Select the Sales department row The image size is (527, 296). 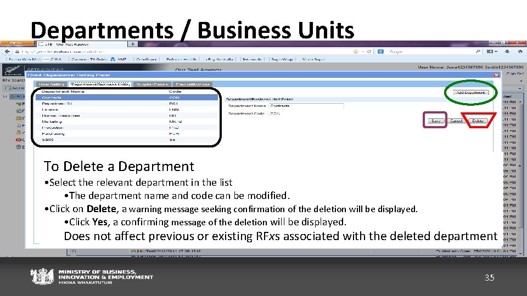tap(127, 140)
